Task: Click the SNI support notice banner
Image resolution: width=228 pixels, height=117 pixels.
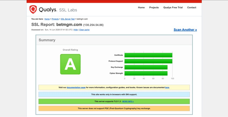Action: coord(114,94)
